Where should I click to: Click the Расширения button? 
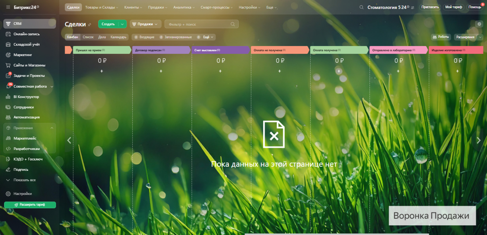click(x=465, y=37)
